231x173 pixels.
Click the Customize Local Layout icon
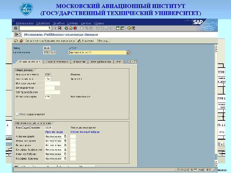pyautogui.click(x=133, y=28)
